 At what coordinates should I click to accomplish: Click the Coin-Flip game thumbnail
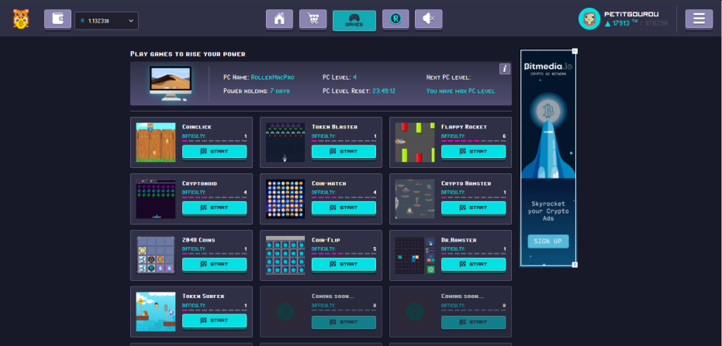(285, 255)
